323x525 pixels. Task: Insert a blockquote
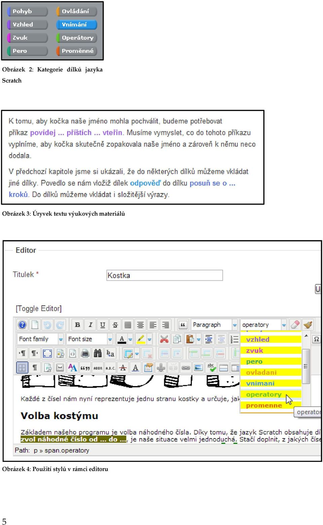[183, 325]
